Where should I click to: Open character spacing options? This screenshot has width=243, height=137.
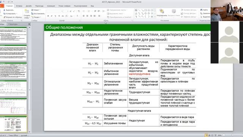[x=67, y=16]
